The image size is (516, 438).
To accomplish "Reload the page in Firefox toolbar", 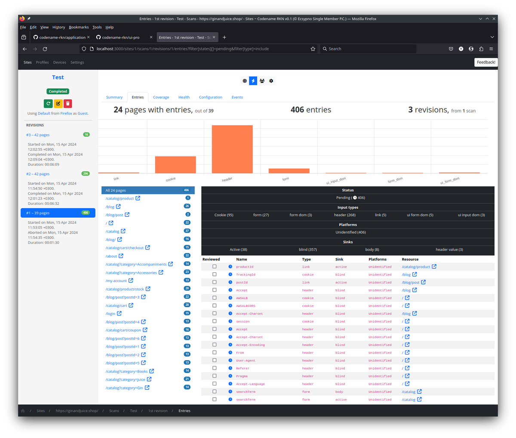I will 45,49.
